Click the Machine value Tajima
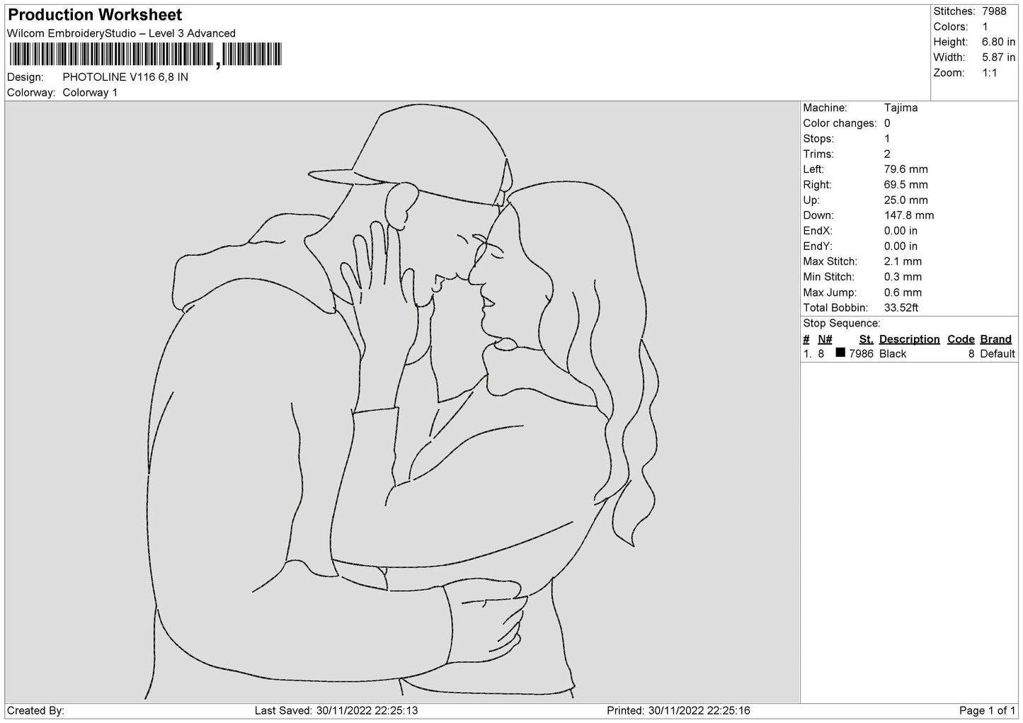The image size is (1023, 723). [901, 108]
